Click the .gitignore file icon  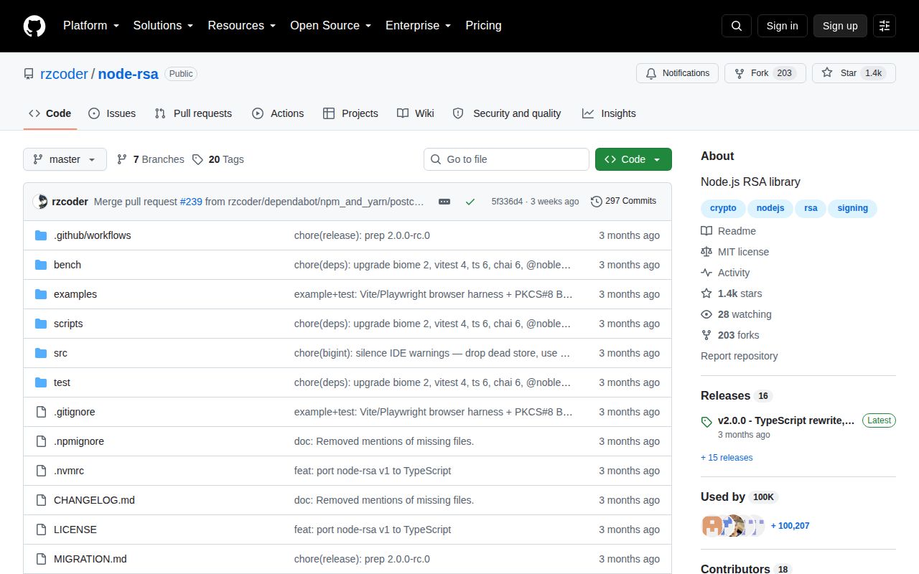pos(41,412)
